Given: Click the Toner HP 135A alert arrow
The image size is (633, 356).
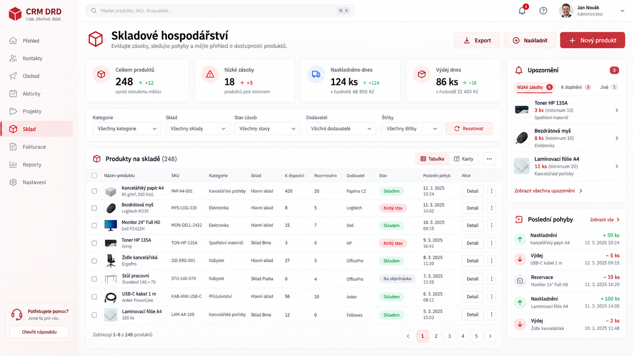Looking at the screenshot, I should pos(617,110).
